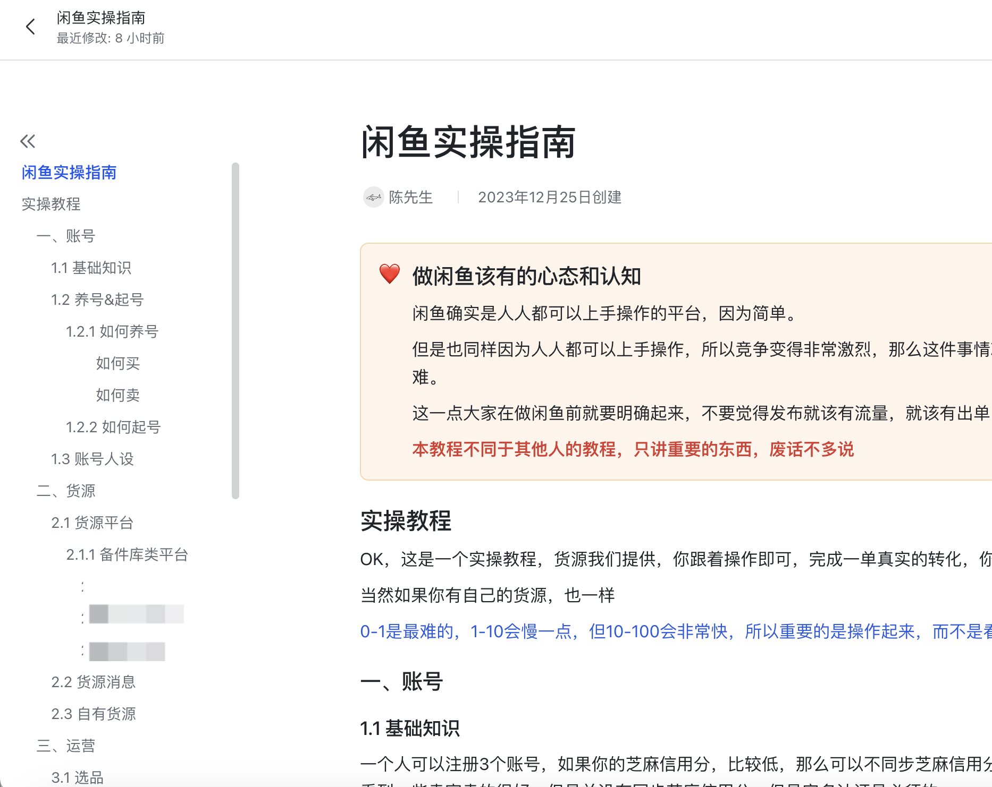Jump to 1.2.2 如何起号 section
Screen dimensions: 992x787
(113, 427)
